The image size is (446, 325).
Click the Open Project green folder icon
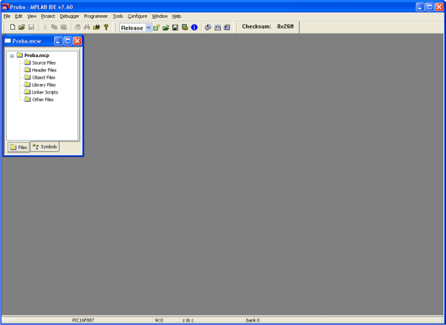[x=166, y=27]
